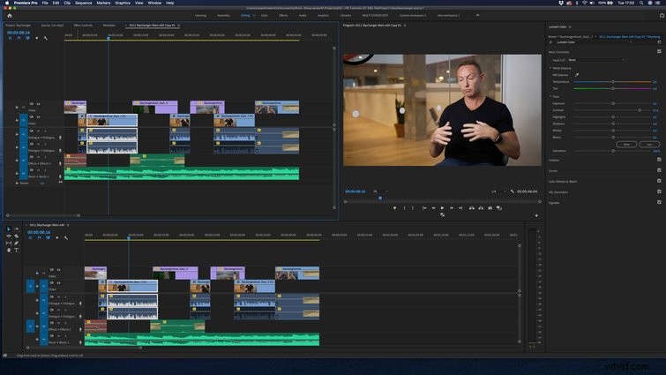The width and height of the screenshot is (666, 375).
Task: Open Lumetri Color panel menu
Action: coord(570,26)
